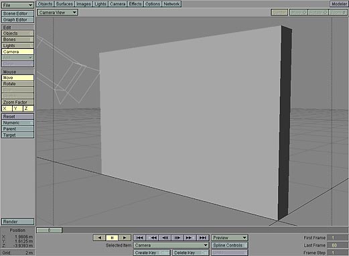
Task: Open the Preview dropdown menu
Action: coord(230,238)
